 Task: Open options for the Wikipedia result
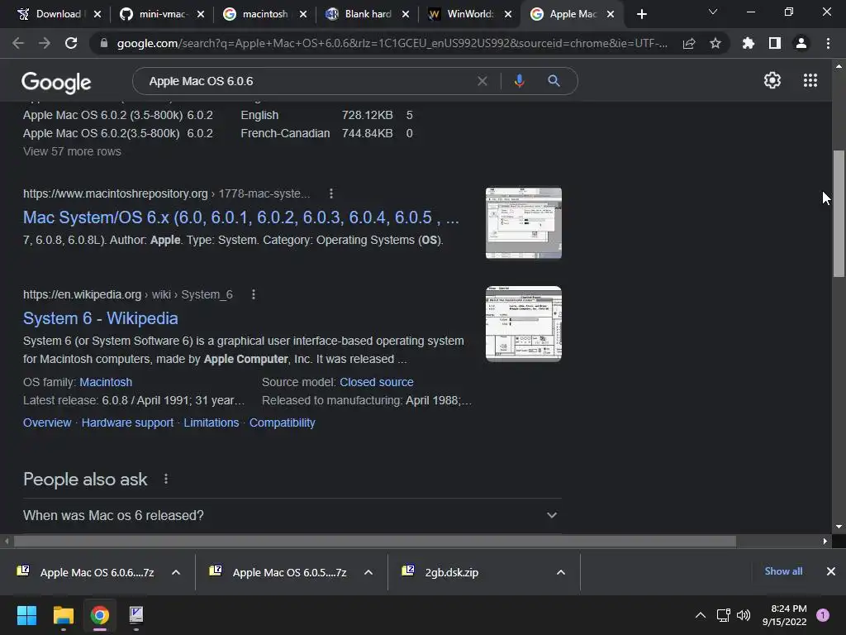(254, 294)
